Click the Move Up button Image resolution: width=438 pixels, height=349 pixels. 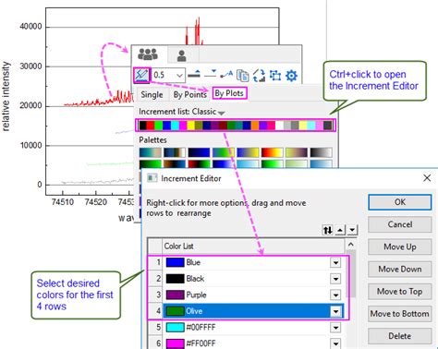click(400, 247)
